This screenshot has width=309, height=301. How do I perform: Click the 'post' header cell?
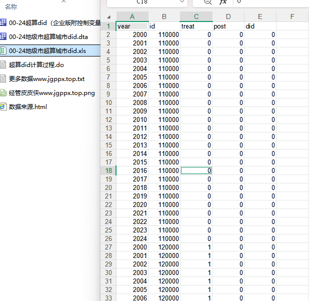coord(228,26)
